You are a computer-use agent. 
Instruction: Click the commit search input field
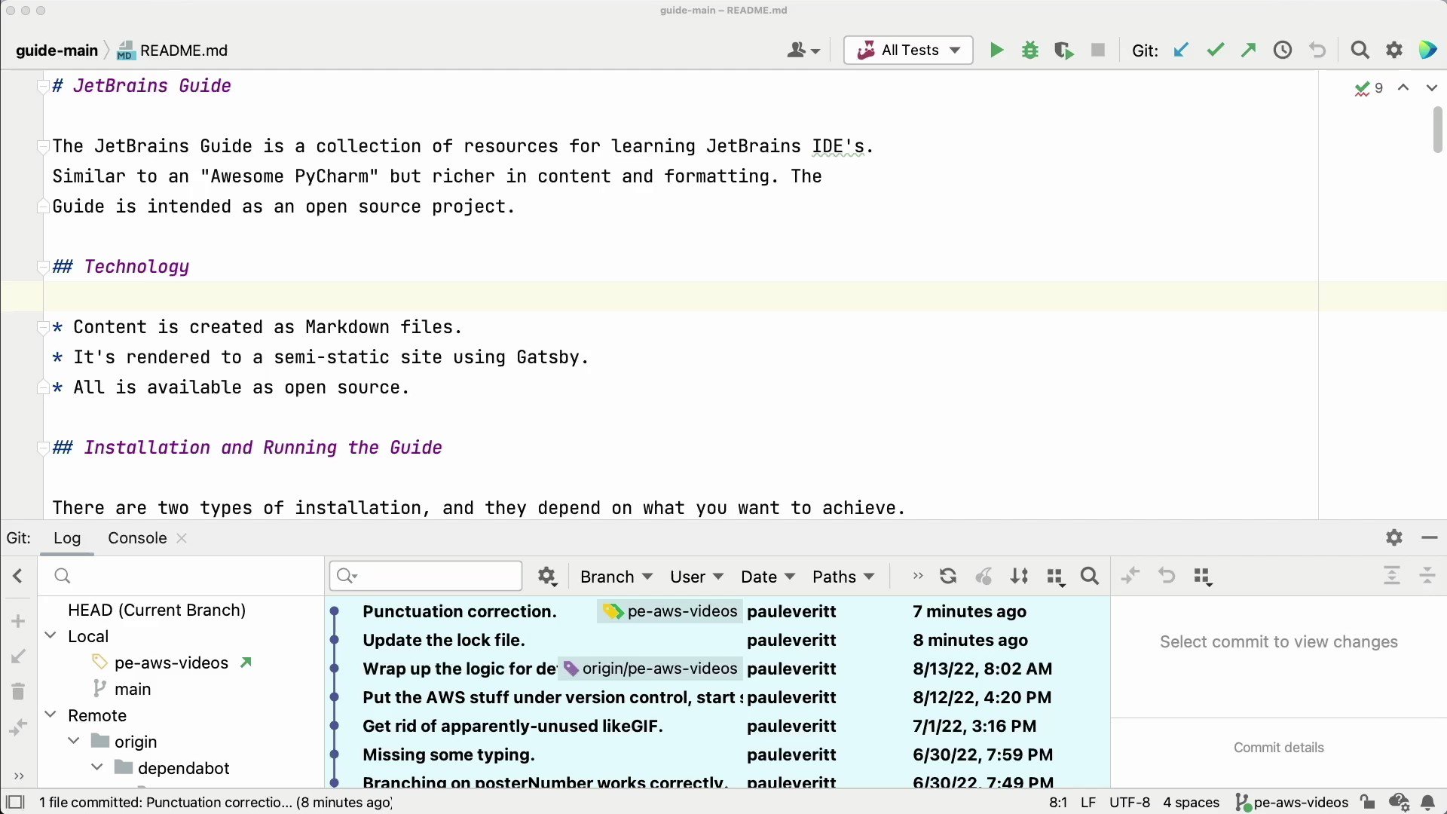point(425,576)
